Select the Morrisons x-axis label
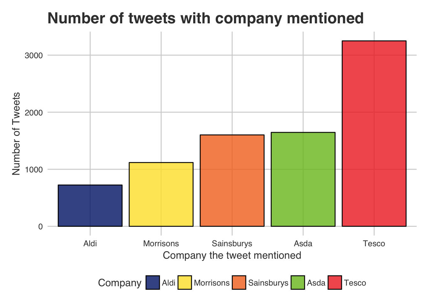 [x=161, y=244]
